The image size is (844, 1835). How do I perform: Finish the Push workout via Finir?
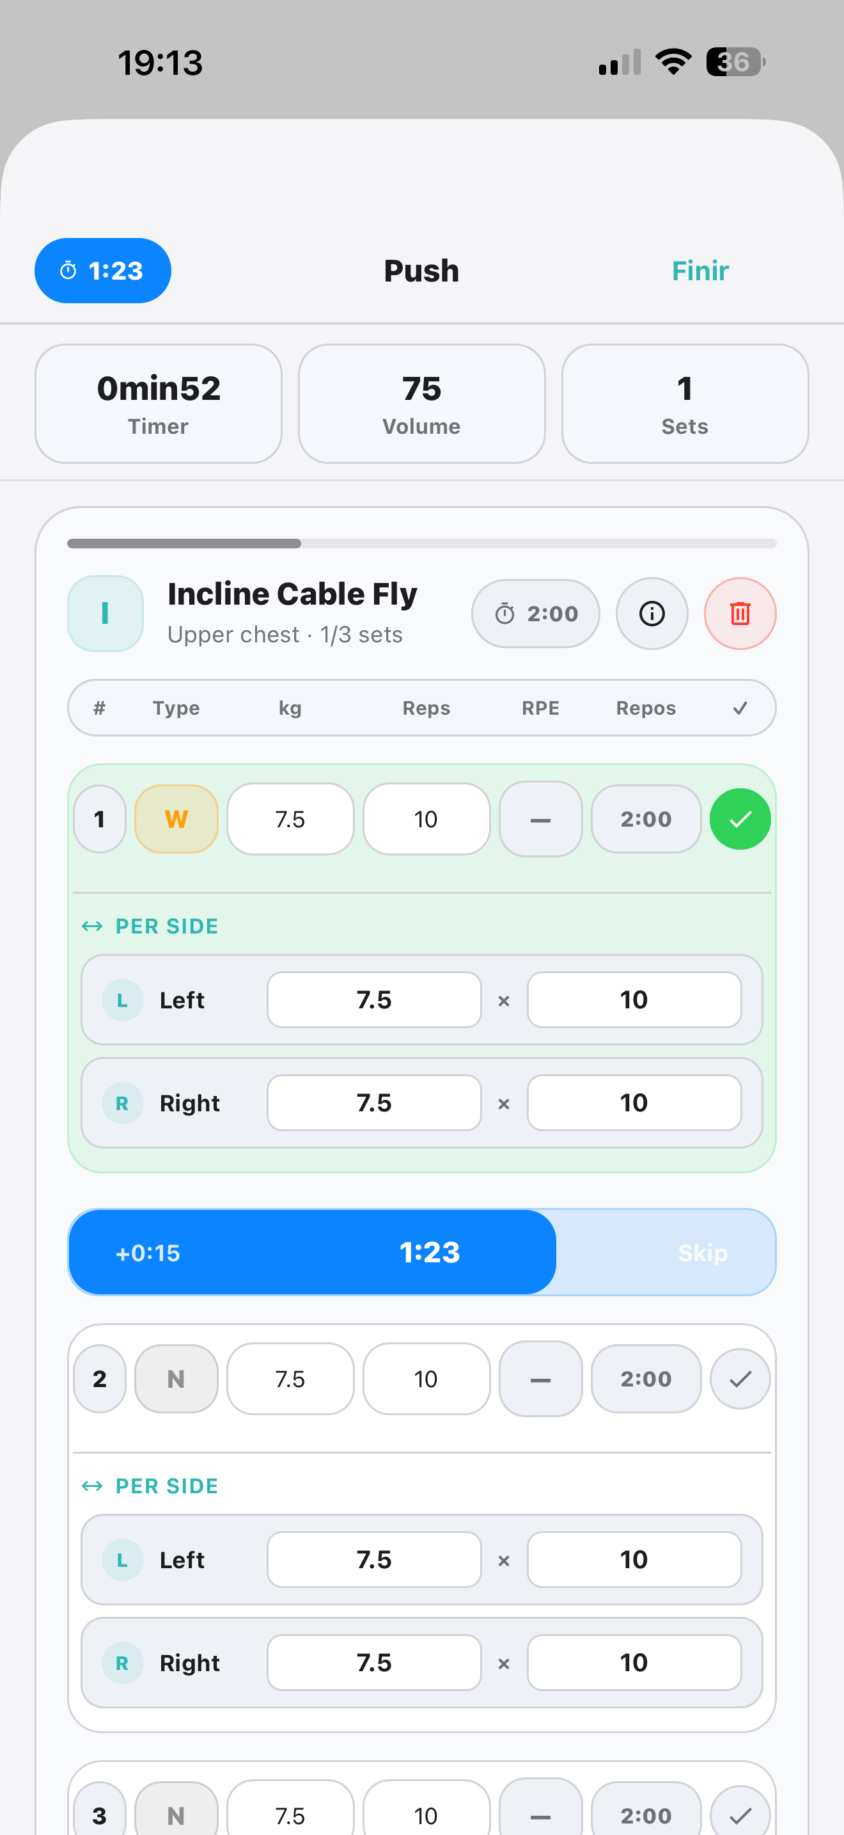699,271
